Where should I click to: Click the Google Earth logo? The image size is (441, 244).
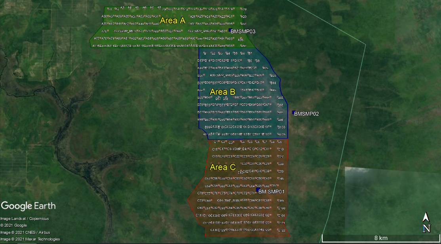click(28, 206)
